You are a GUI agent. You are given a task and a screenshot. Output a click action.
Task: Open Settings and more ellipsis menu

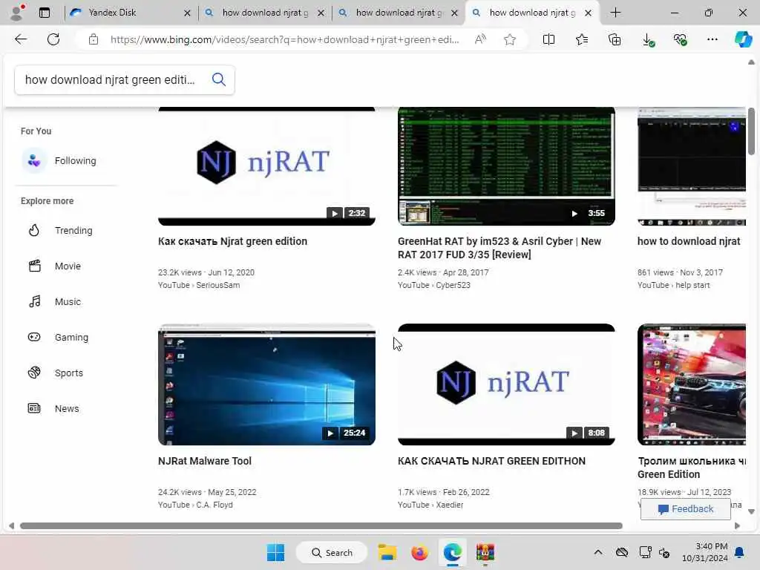712,39
